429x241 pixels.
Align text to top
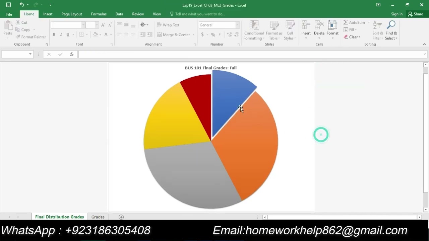[x=119, y=25]
